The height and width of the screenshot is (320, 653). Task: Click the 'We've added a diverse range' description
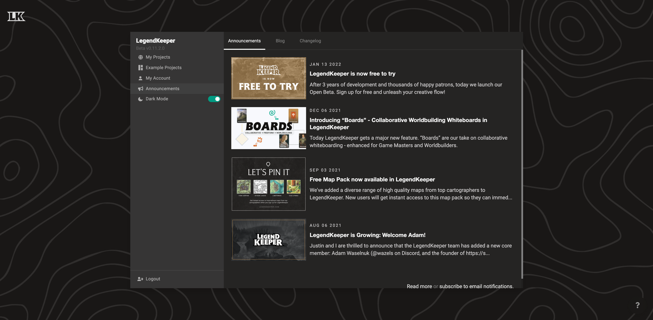[411, 194]
